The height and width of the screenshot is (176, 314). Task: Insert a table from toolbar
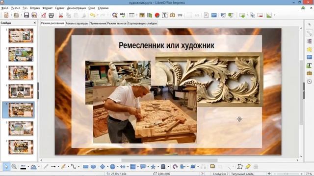coord(132,15)
